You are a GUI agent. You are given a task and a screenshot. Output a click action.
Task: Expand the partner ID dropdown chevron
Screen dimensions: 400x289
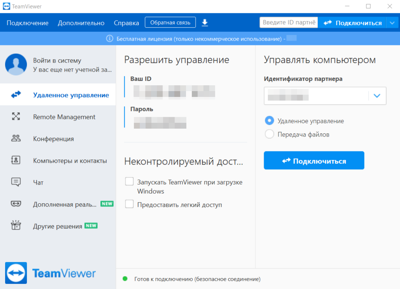click(x=377, y=96)
